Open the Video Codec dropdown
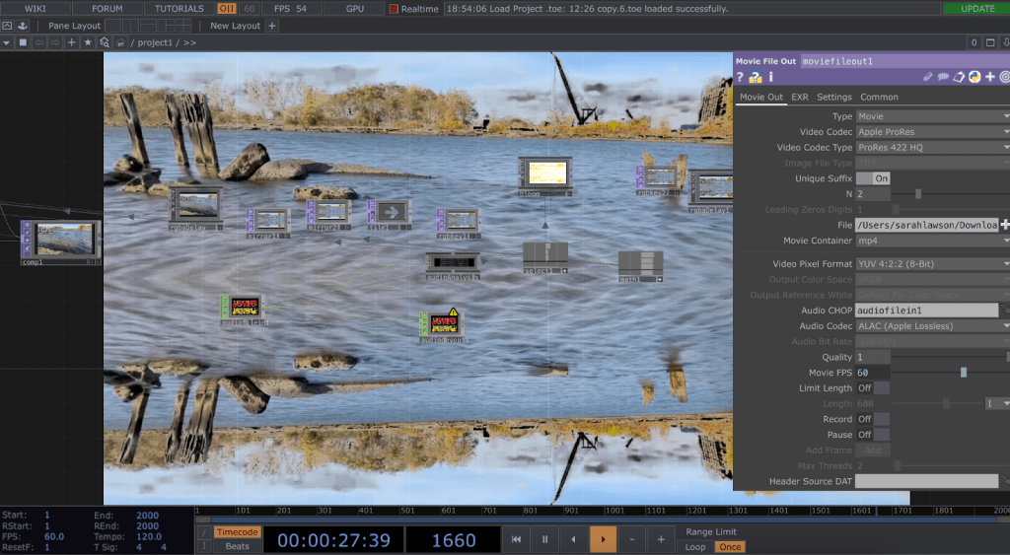Screen dimensions: 1010x555 pyautogui.click(x=932, y=132)
